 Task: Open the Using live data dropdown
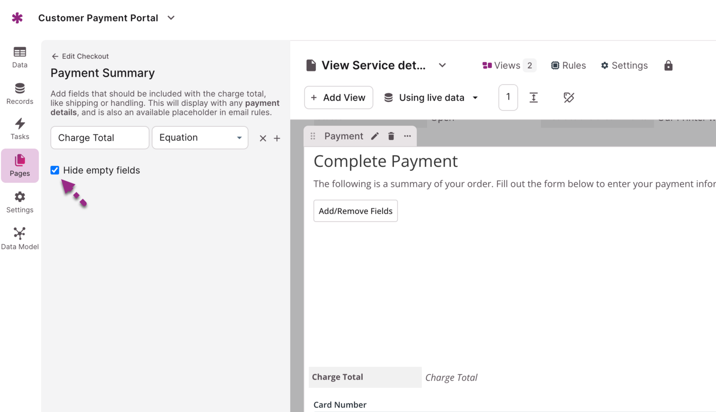[430, 97]
